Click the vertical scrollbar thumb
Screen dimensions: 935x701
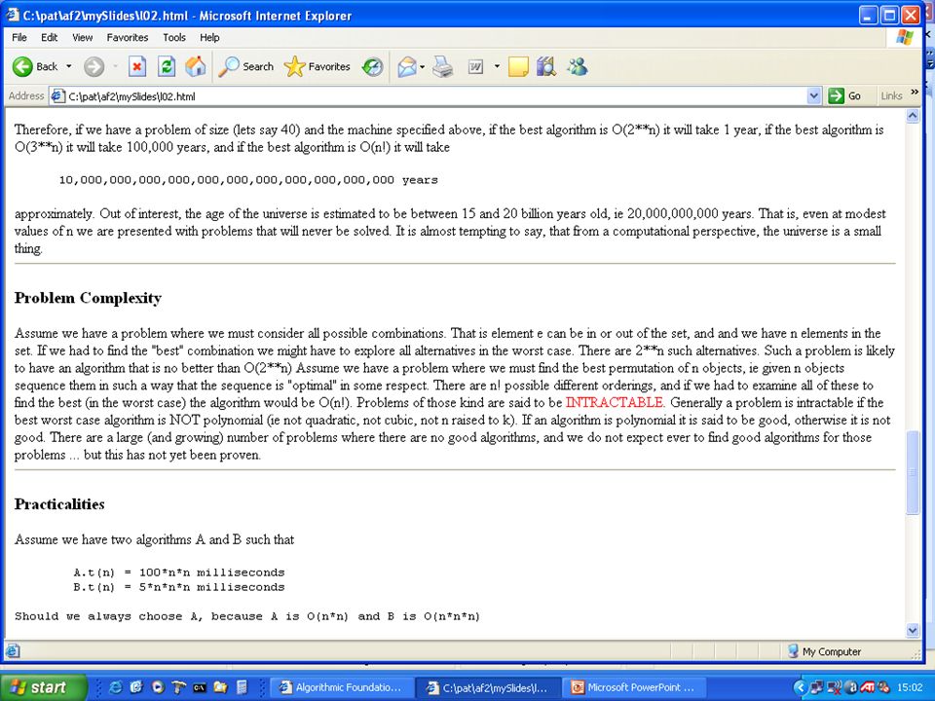[913, 472]
